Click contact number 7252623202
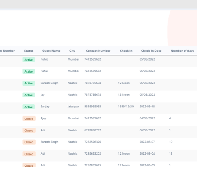Viewport: 197px width, 170px height. [x=93, y=153]
